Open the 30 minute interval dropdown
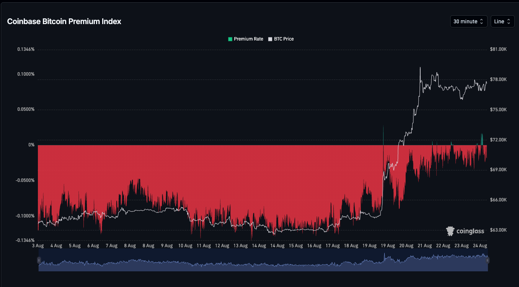The width and height of the screenshot is (519, 287). pyautogui.click(x=468, y=21)
